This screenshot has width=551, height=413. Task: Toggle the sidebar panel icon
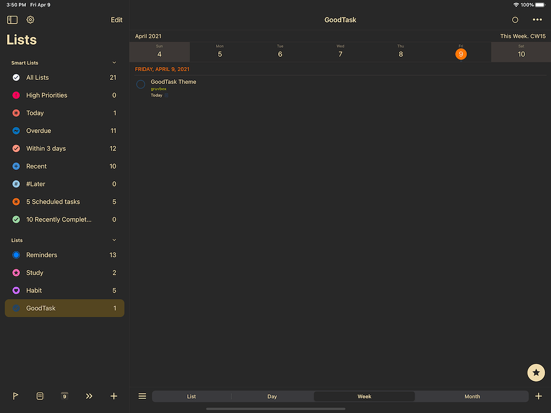12,20
